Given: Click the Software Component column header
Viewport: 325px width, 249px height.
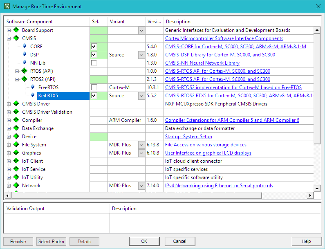Looking at the screenshot, I should click(x=47, y=22).
